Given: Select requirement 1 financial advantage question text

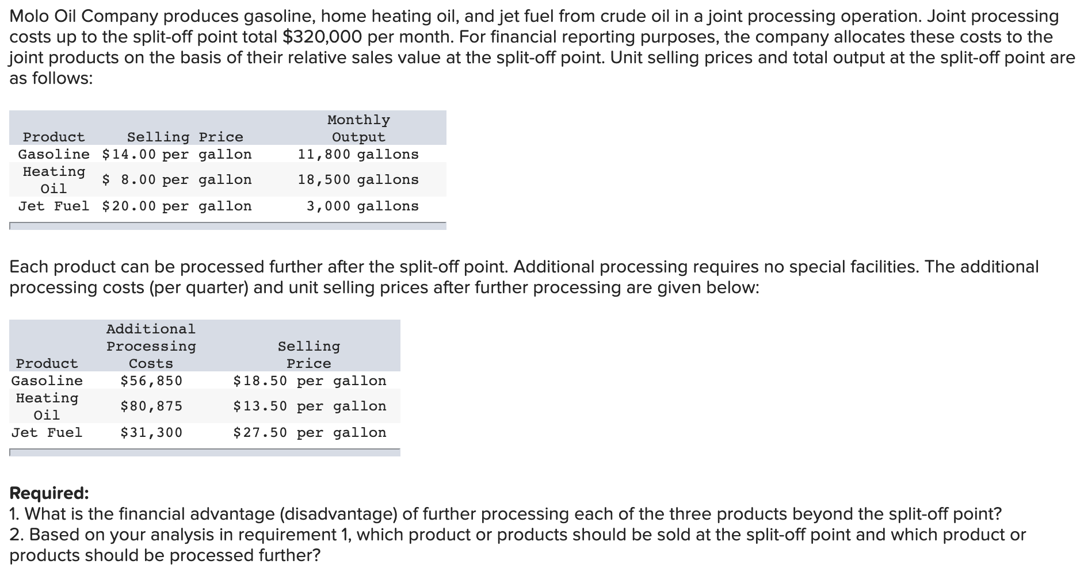Looking at the screenshot, I should tap(506, 513).
